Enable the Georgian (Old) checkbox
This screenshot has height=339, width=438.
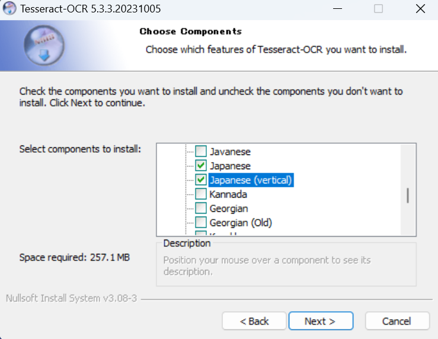[x=201, y=222]
